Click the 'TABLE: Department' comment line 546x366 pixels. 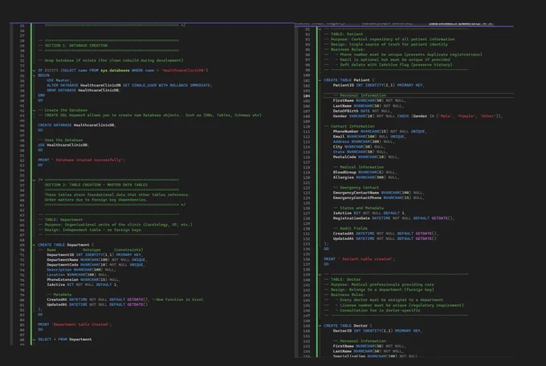click(60, 220)
